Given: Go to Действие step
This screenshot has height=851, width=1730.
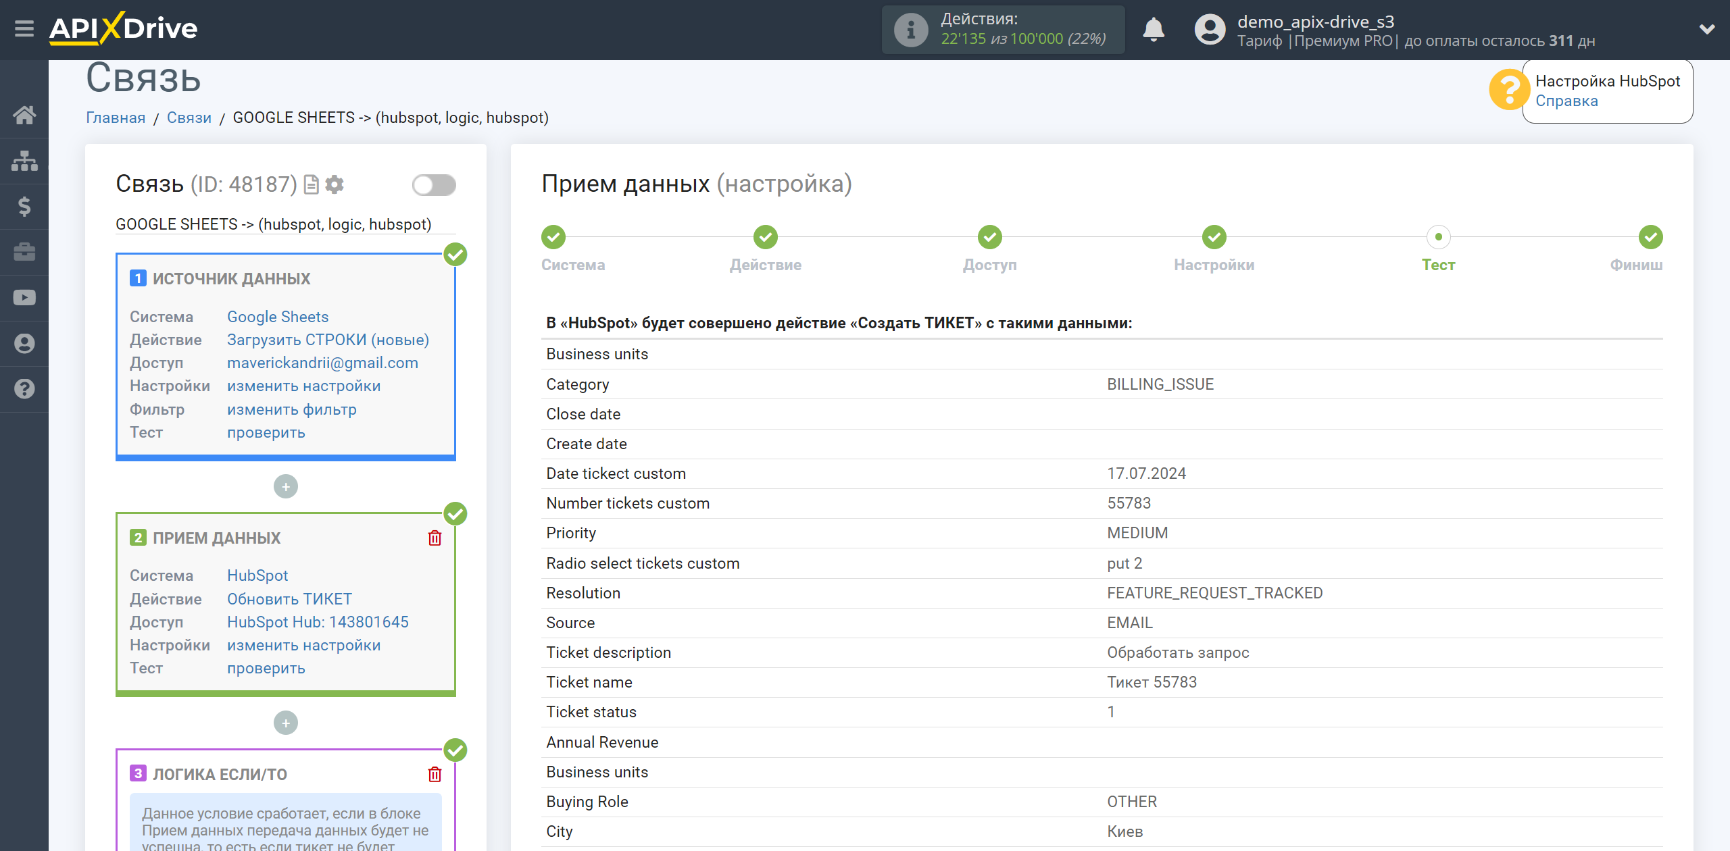Looking at the screenshot, I should (766, 237).
